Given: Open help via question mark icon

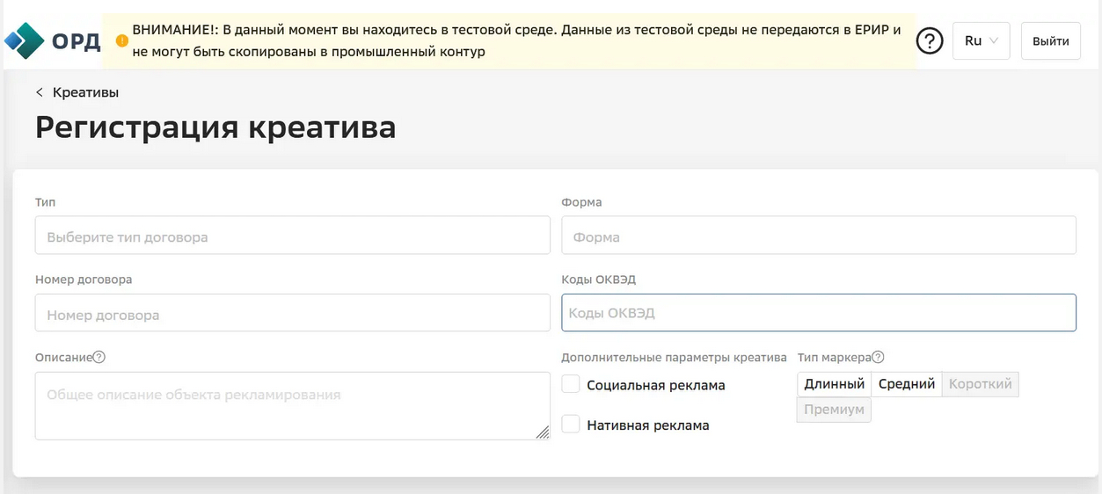Looking at the screenshot, I should pos(930,40).
